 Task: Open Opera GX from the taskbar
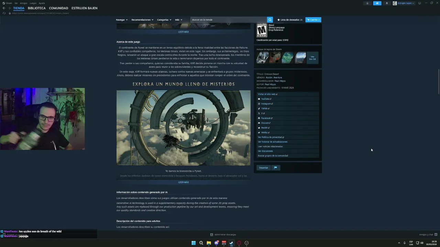[239, 243]
